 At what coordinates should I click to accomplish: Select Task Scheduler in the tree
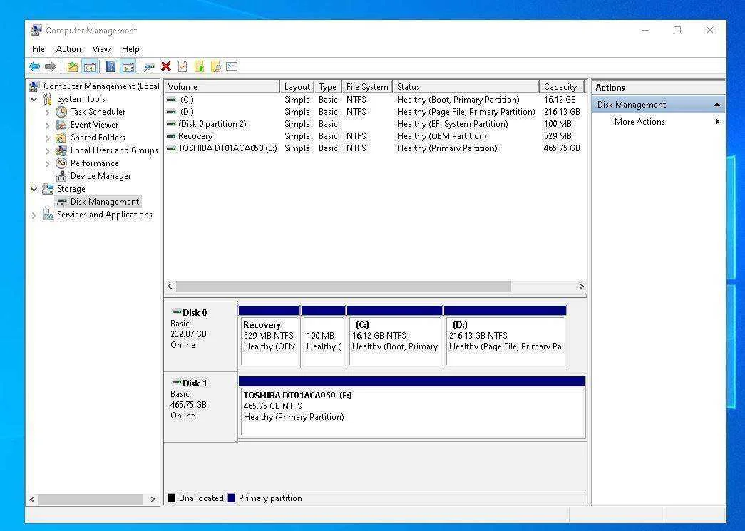click(x=98, y=112)
